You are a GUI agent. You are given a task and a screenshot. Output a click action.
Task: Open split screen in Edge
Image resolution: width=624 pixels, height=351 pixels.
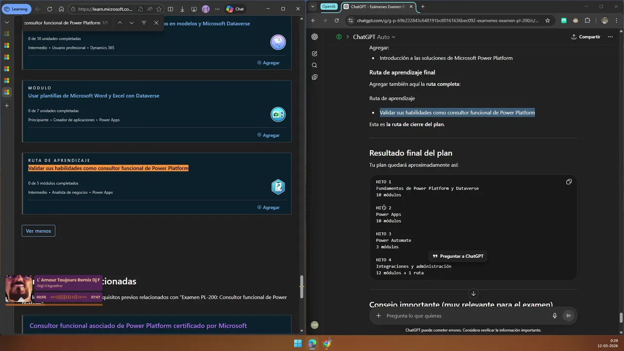[170, 9]
